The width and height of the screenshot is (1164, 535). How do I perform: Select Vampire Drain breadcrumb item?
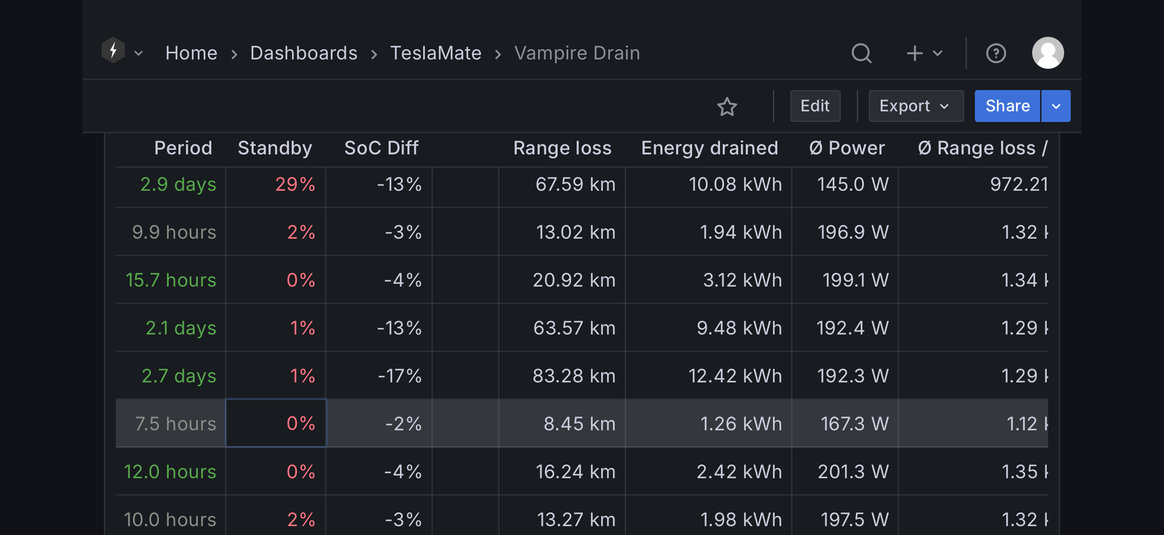pyautogui.click(x=577, y=53)
